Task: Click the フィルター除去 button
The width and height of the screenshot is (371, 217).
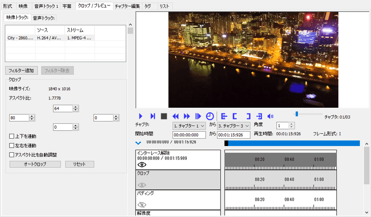Action: tap(57, 71)
